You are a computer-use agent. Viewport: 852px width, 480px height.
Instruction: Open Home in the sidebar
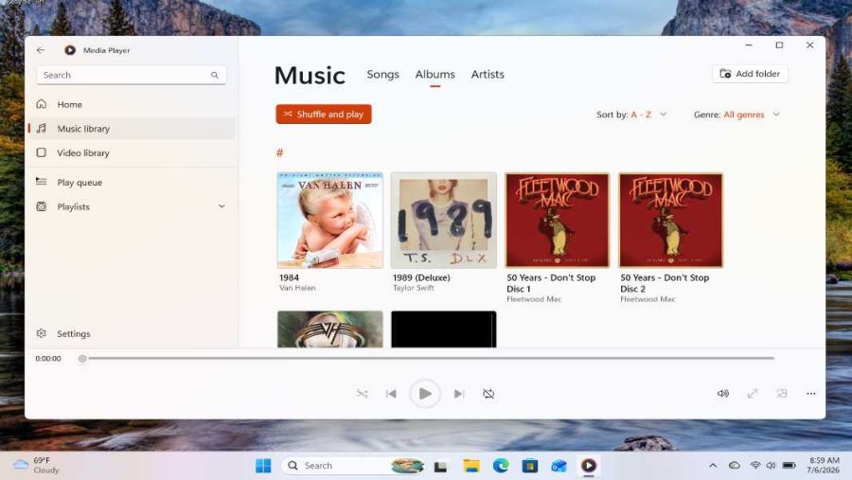(x=132, y=104)
